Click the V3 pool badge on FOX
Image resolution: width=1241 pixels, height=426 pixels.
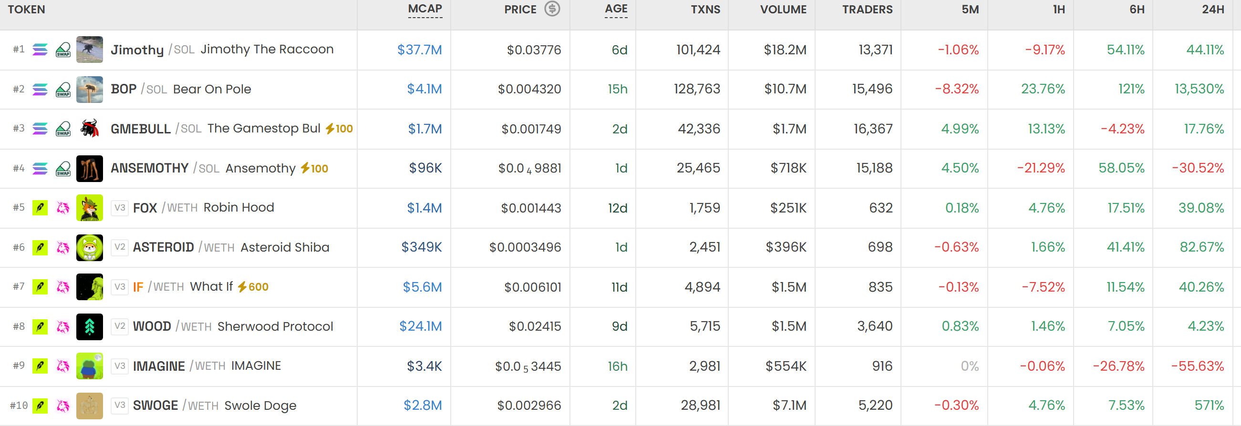pos(120,208)
